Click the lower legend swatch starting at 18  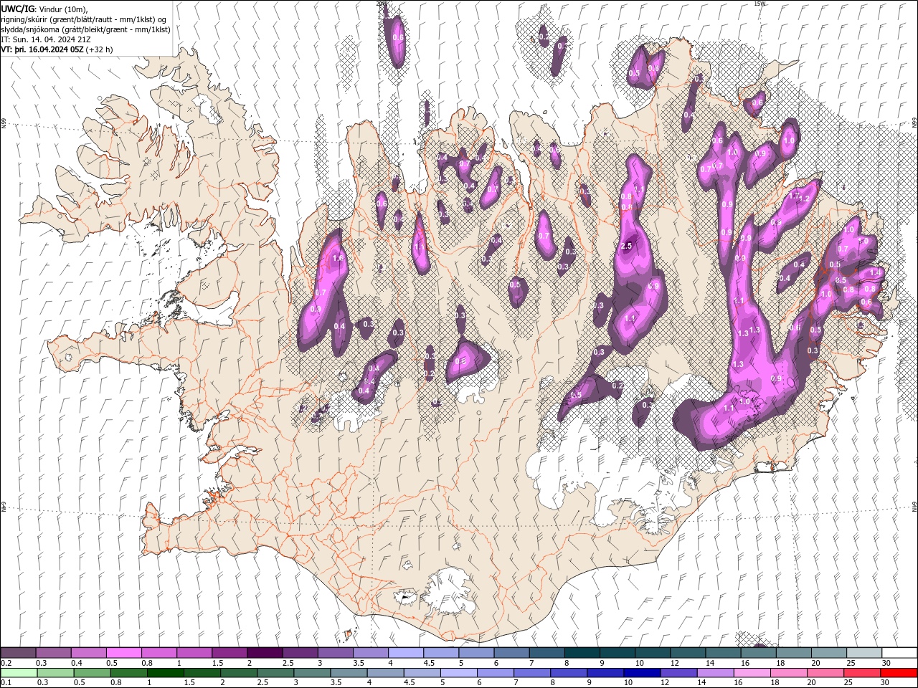coord(787,673)
